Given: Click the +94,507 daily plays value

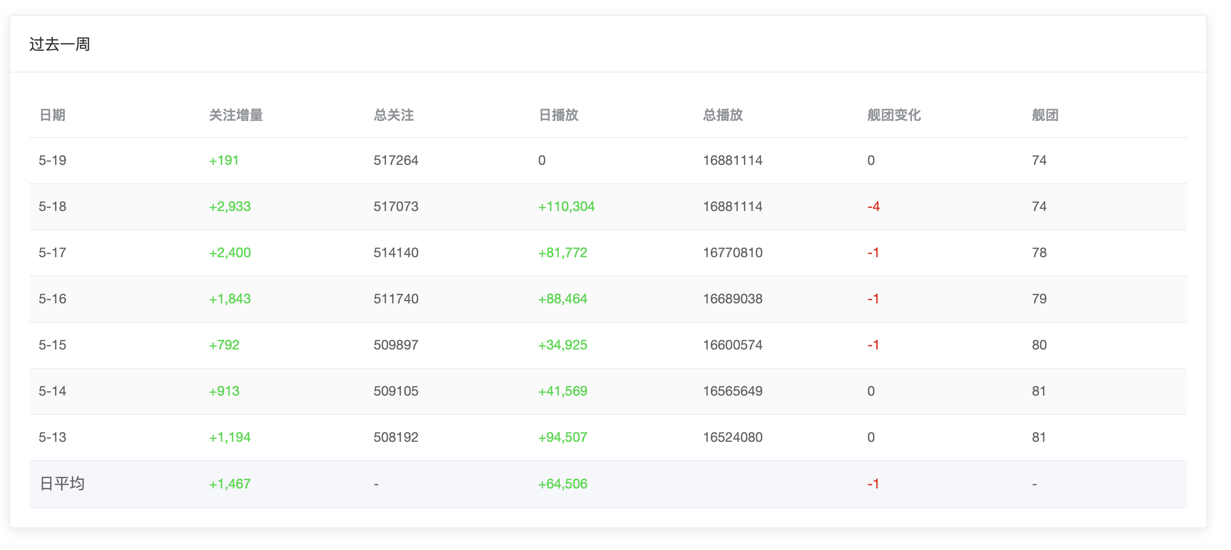Looking at the screenshot, I should [563, 437].
